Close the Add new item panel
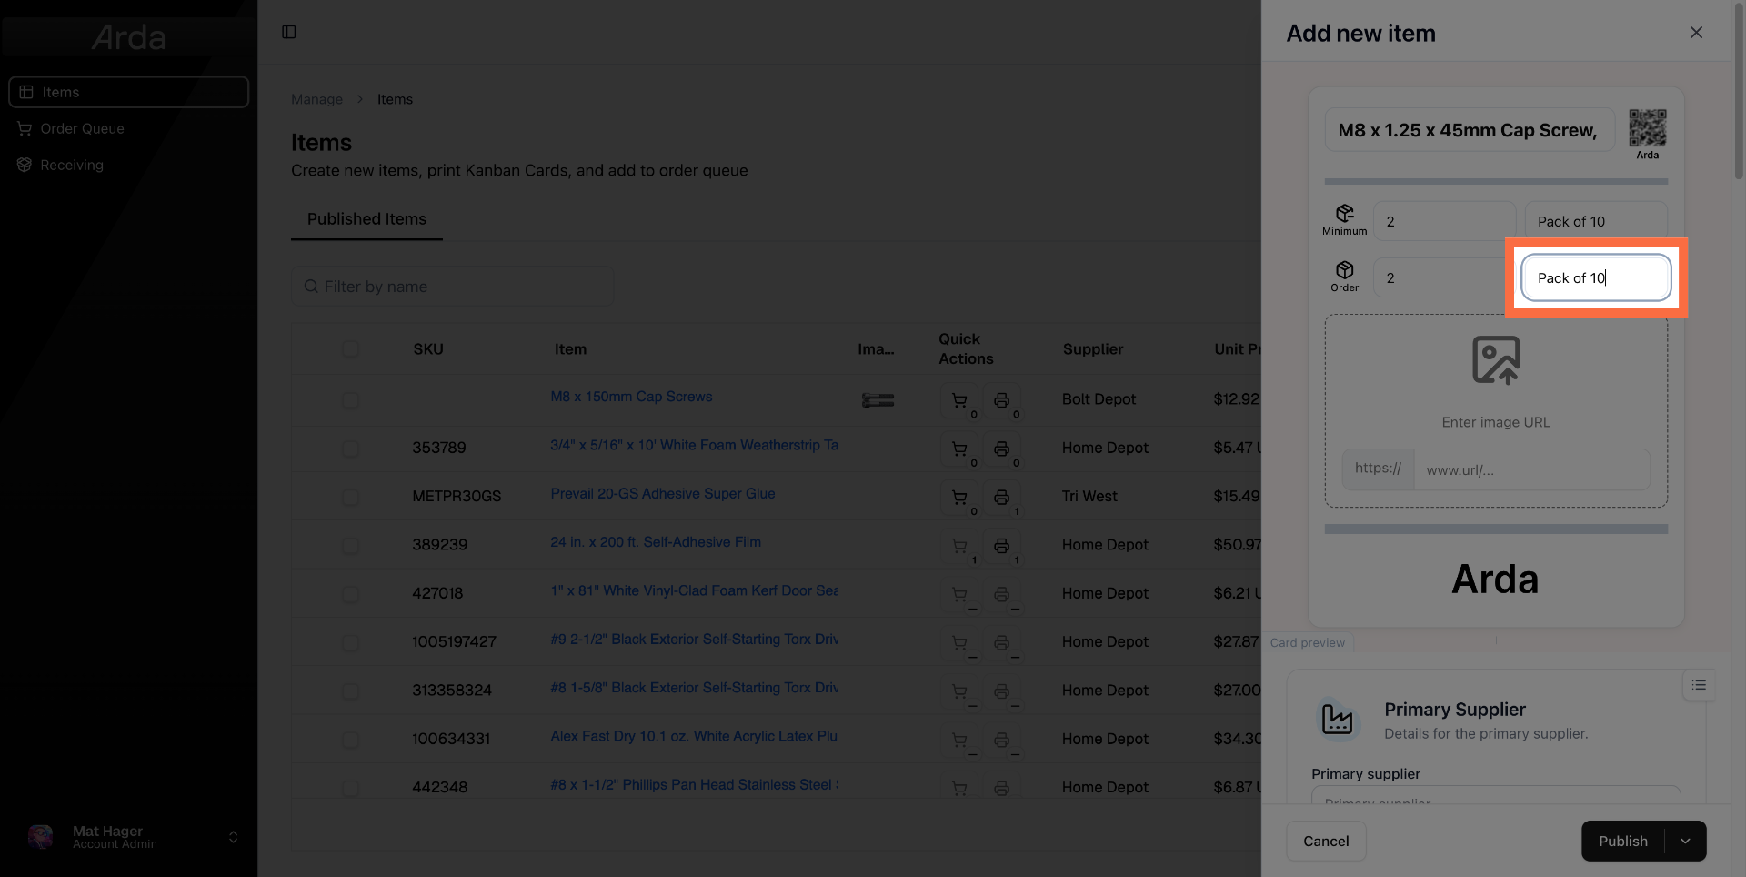The image size is (1746, 877). (1696, 33)
